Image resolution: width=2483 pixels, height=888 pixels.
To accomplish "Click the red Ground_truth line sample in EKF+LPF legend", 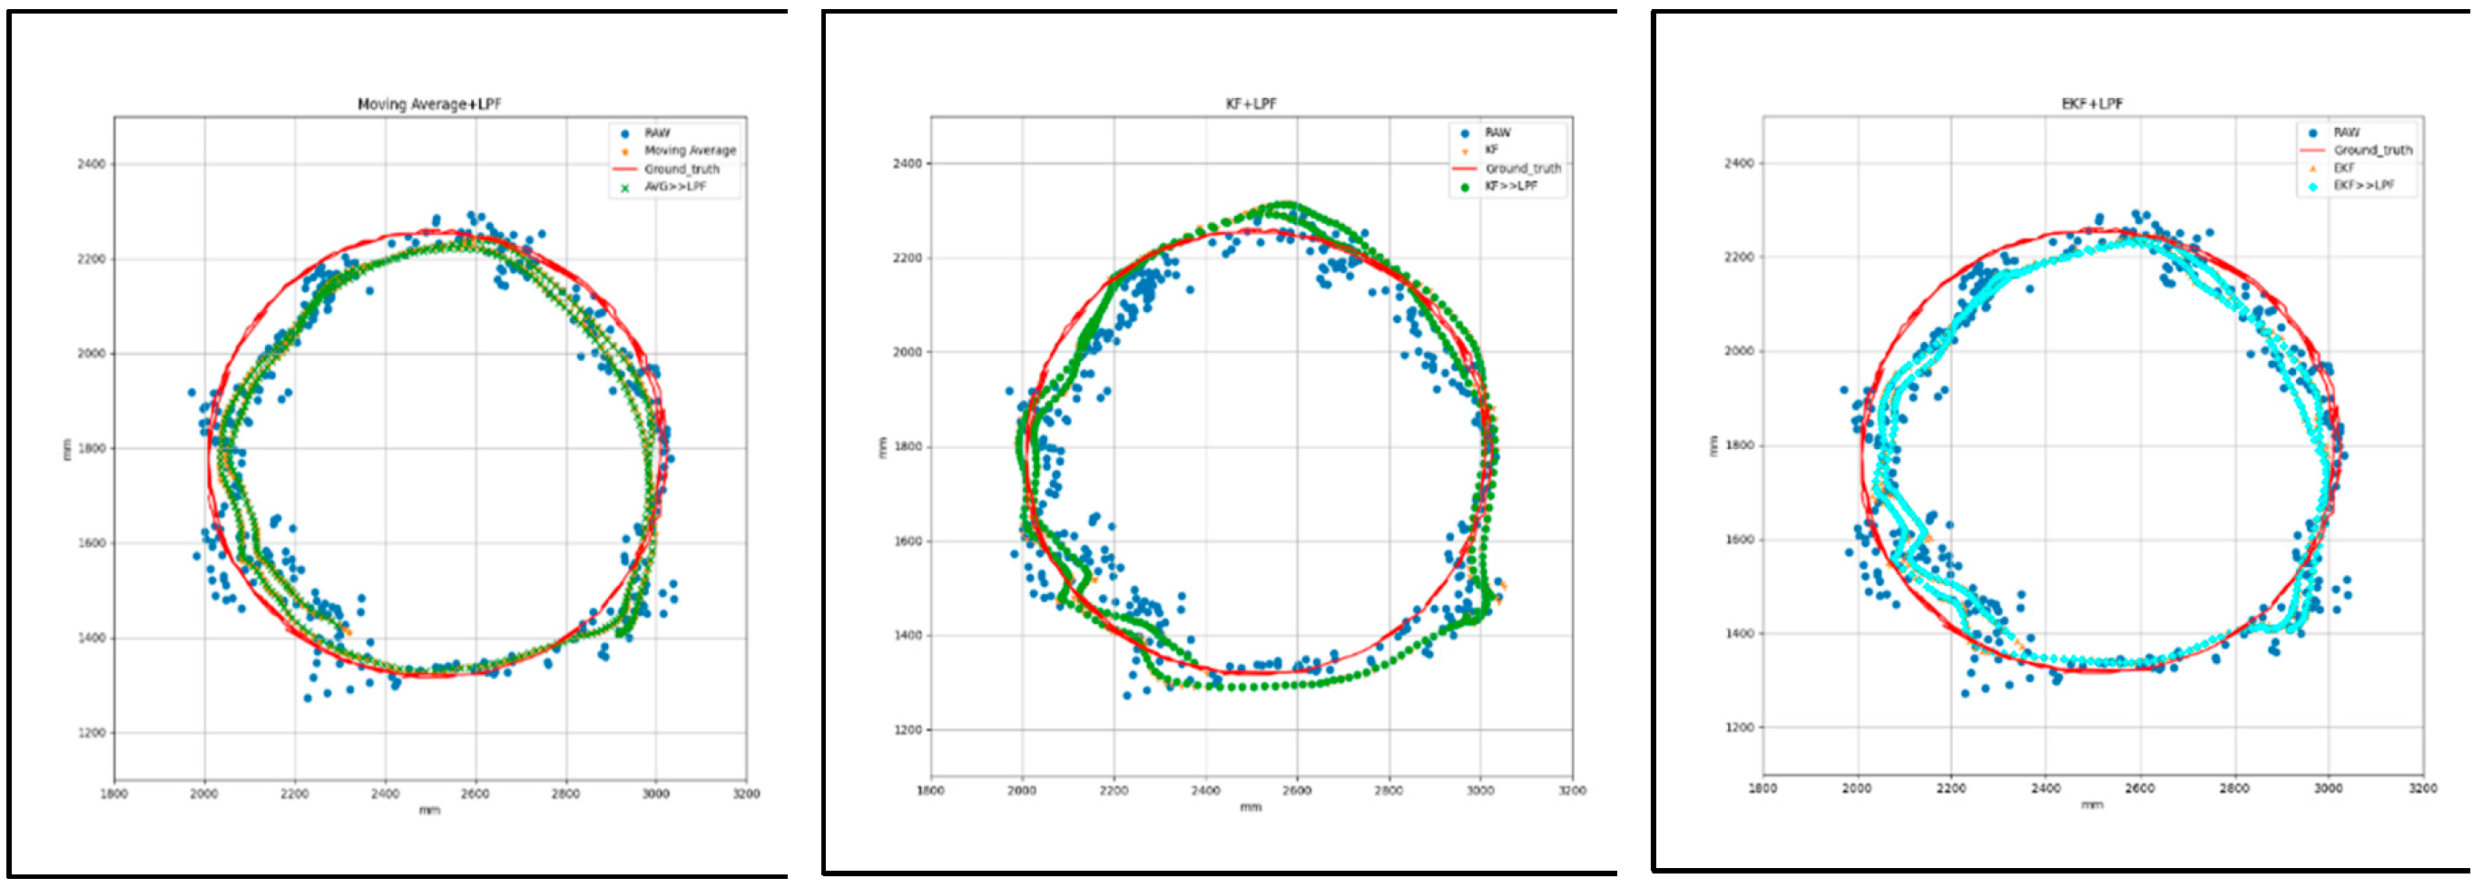I will (2313, 151).
